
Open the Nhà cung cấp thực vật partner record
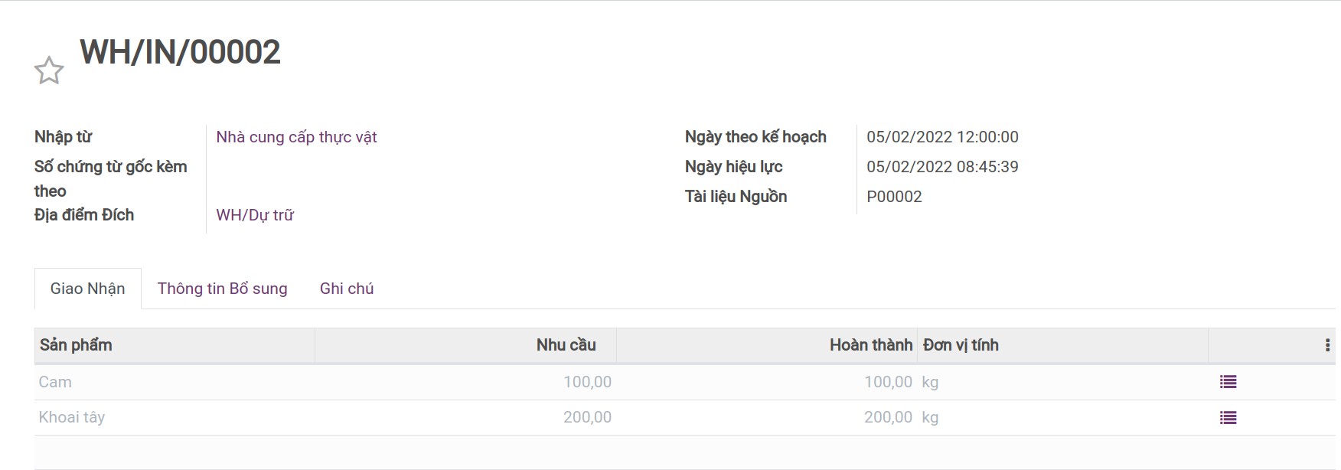point(297,137)
